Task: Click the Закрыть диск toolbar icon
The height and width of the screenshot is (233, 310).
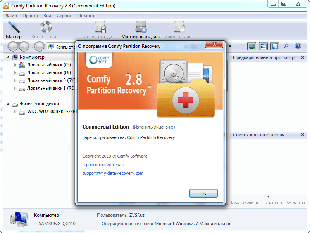Action: pyautogui.click(x=179, y=27)
